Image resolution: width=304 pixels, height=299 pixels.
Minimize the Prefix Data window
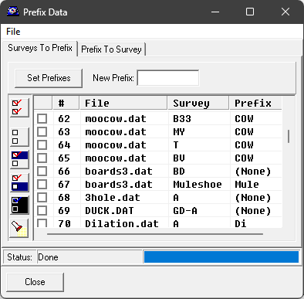pos(215,12)
